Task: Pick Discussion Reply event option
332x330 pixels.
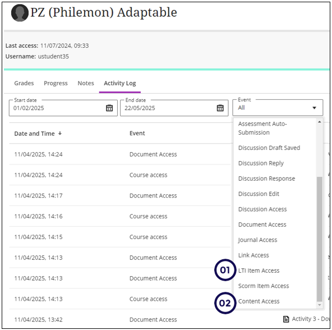Action: click(x=261, y=163)
